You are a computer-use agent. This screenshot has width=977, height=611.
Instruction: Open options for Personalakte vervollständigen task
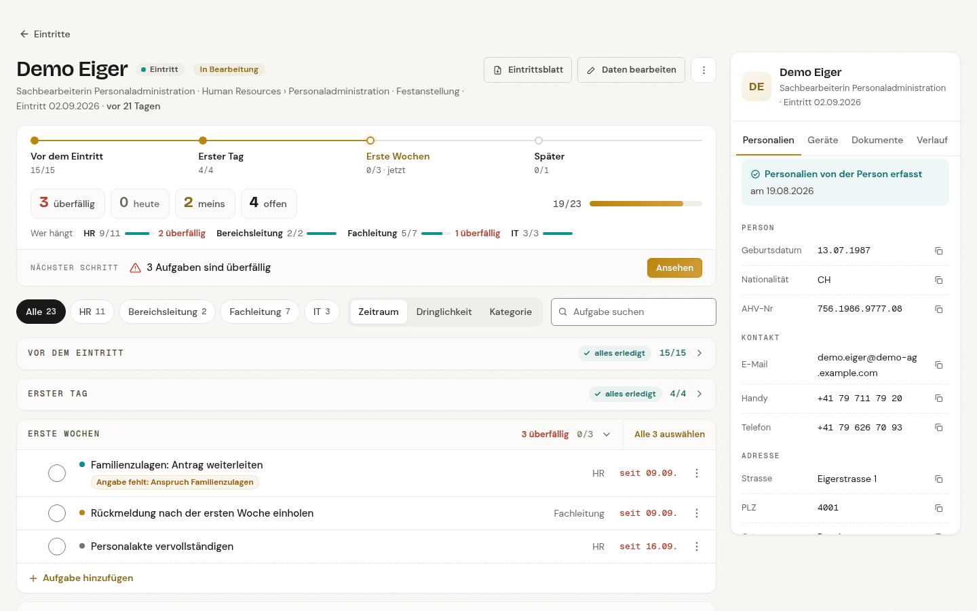(697, 547)
